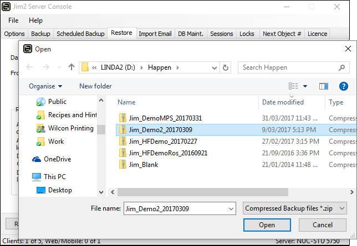The height and width of the screenshot is (246, 357).
Task: Click New folder
Action: (x=95, y=86)
